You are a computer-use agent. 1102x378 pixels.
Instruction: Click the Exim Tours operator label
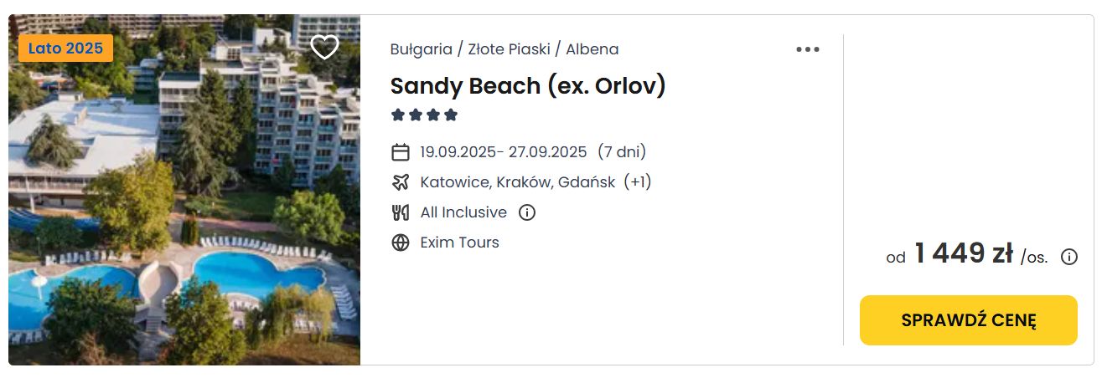[459, 243]
